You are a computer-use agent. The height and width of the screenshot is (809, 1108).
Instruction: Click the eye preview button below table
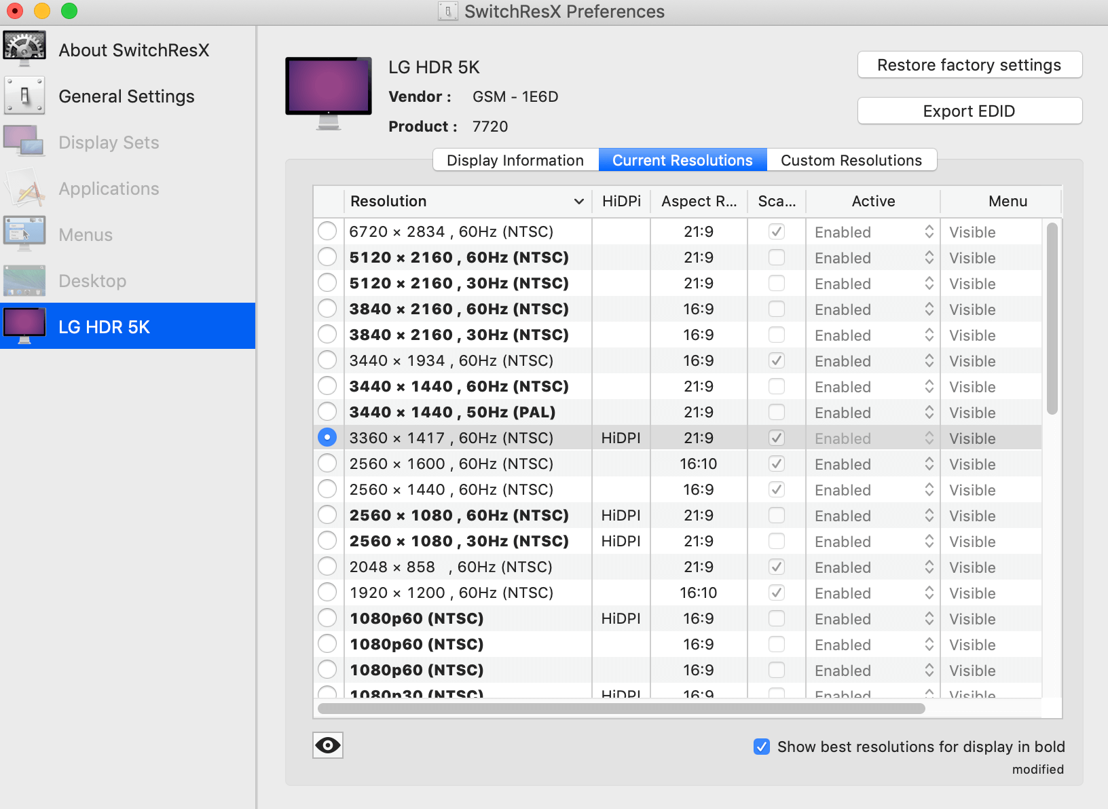point(328,745)
